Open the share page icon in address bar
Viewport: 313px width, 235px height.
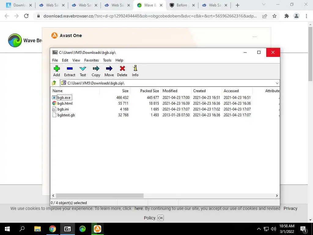click(x=265, y=16)
